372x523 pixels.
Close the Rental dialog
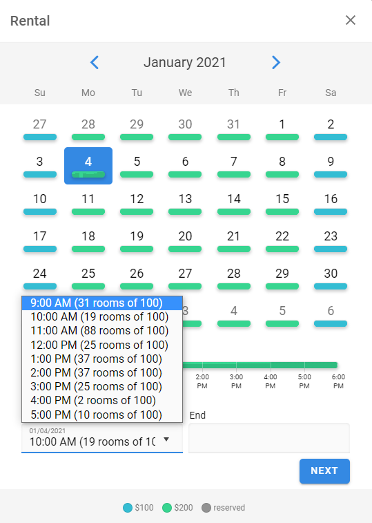tap(351, 20)
